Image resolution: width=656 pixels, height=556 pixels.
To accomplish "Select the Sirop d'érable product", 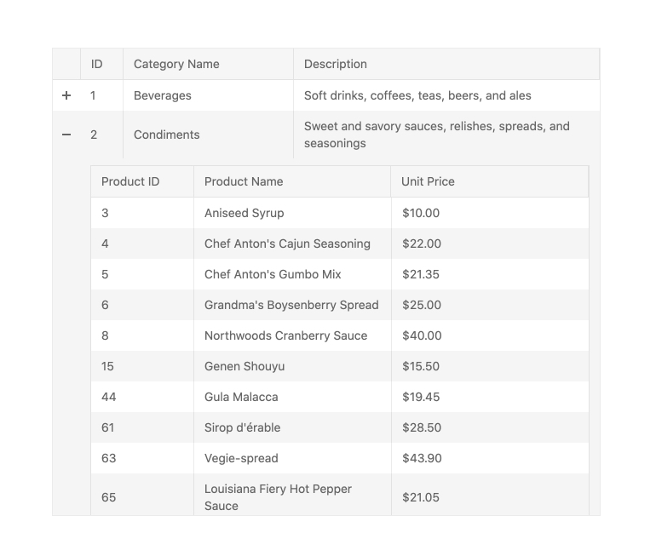I will pyautogui.click(x=242, y=427).
